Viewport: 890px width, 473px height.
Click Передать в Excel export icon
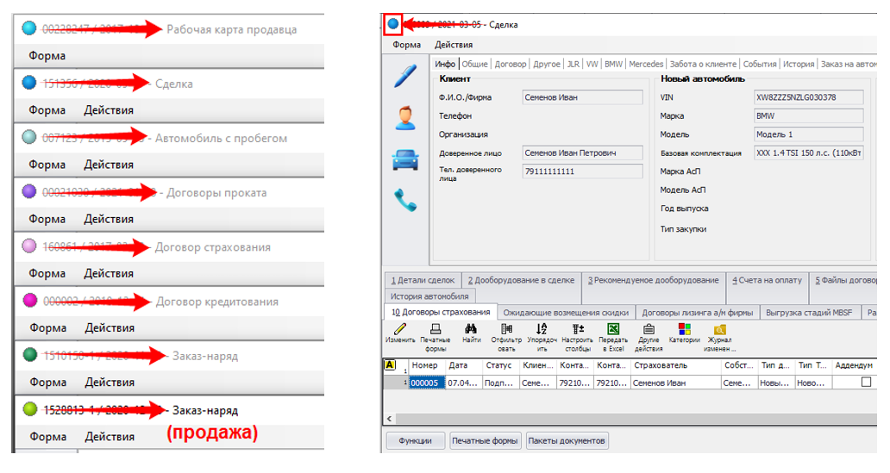click(613, 330)
